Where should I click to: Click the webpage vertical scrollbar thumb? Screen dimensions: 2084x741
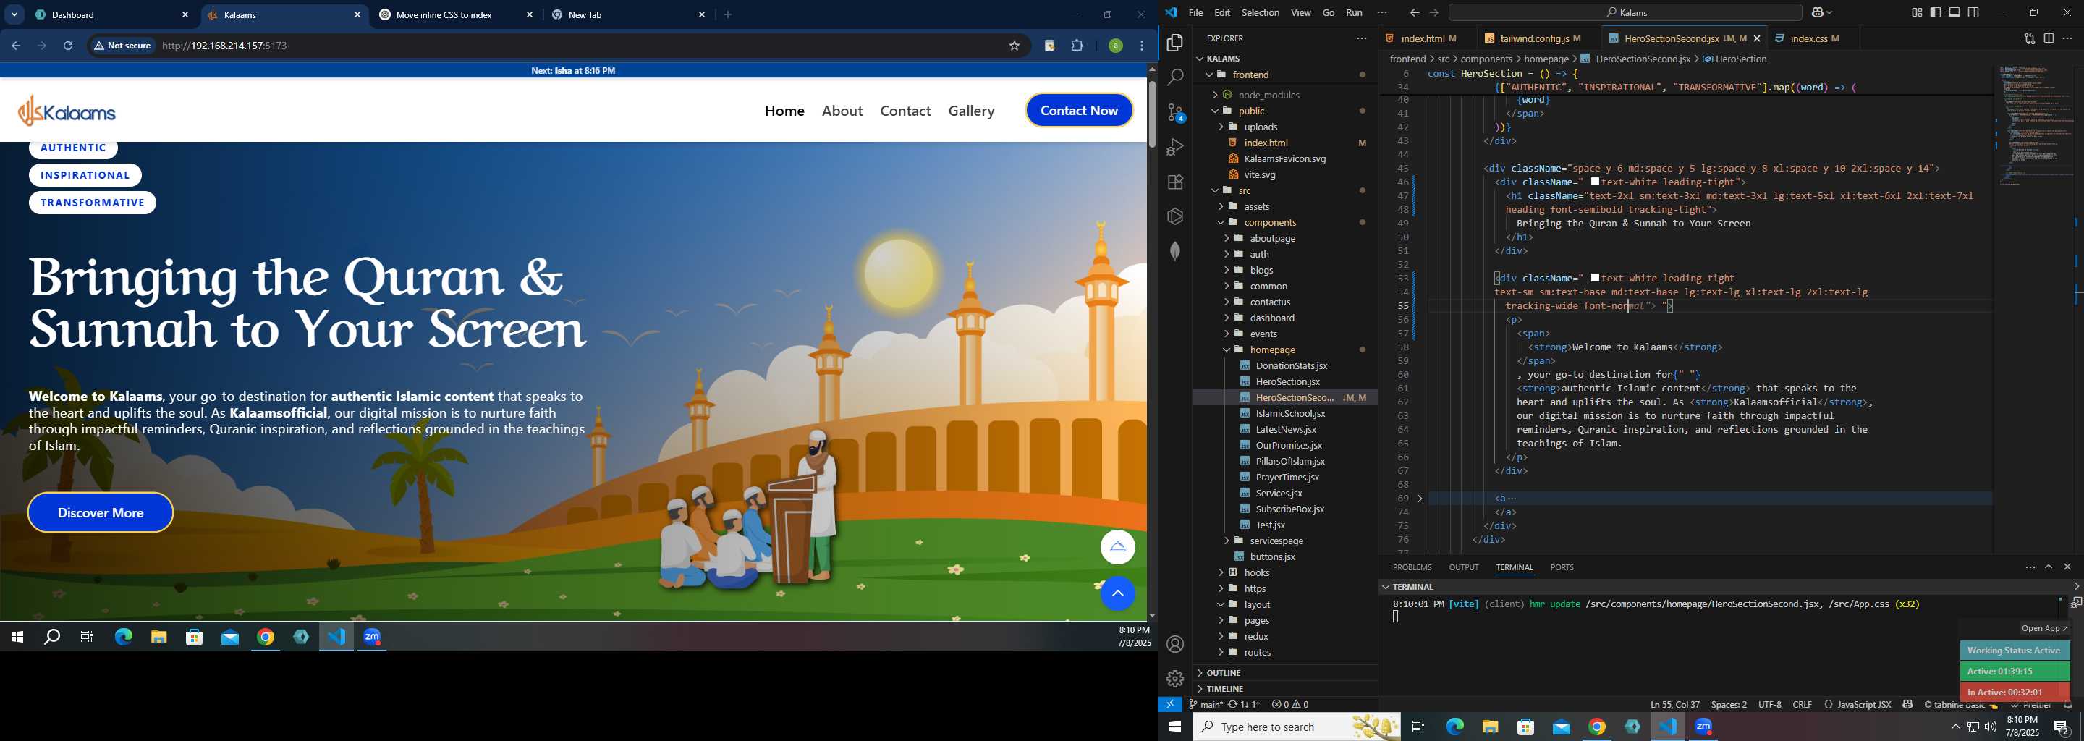point(1151,114)
